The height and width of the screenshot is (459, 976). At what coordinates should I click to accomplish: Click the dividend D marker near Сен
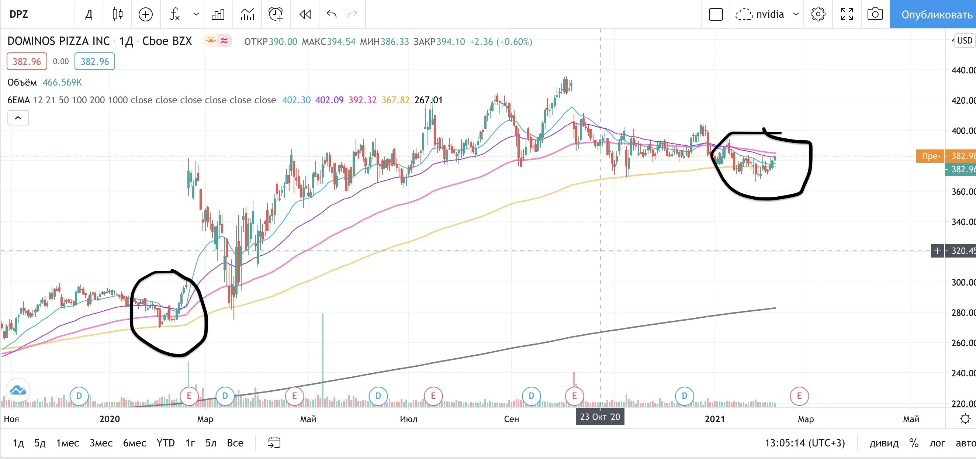click(531, 396)
